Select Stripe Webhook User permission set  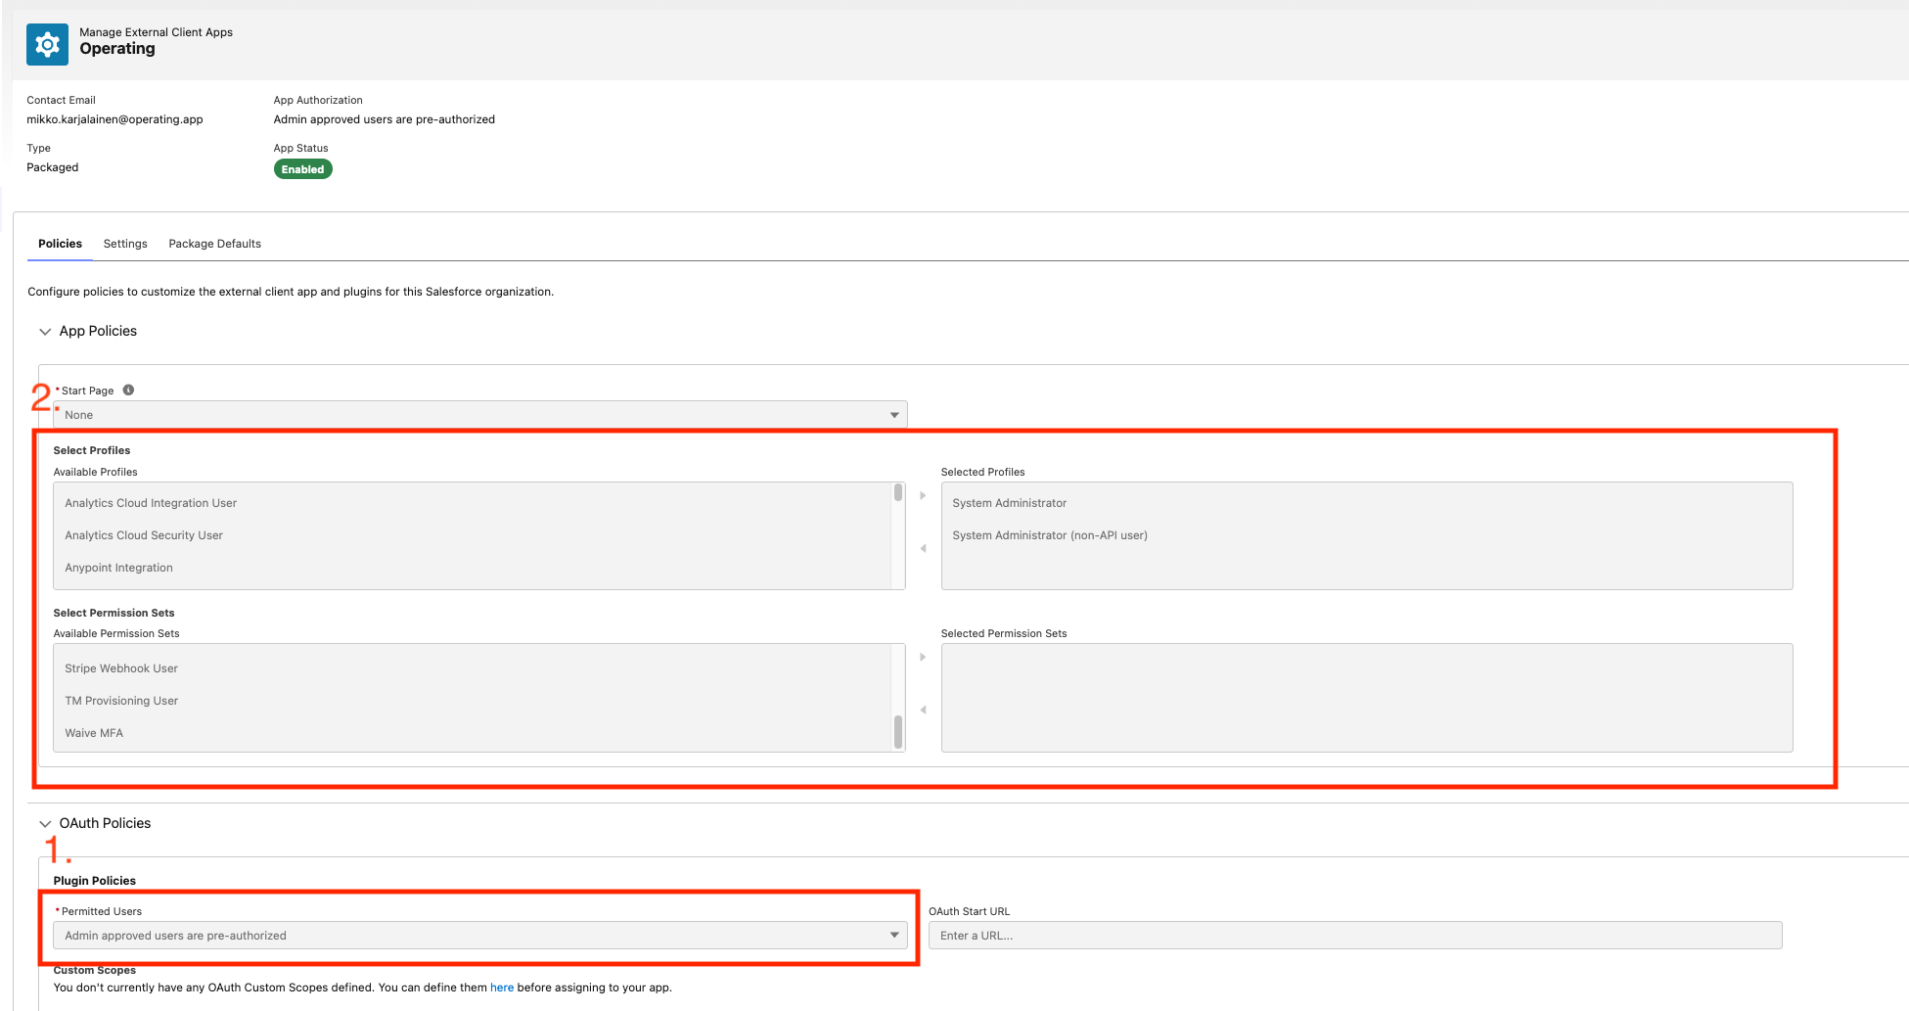(x=121, y=668)
